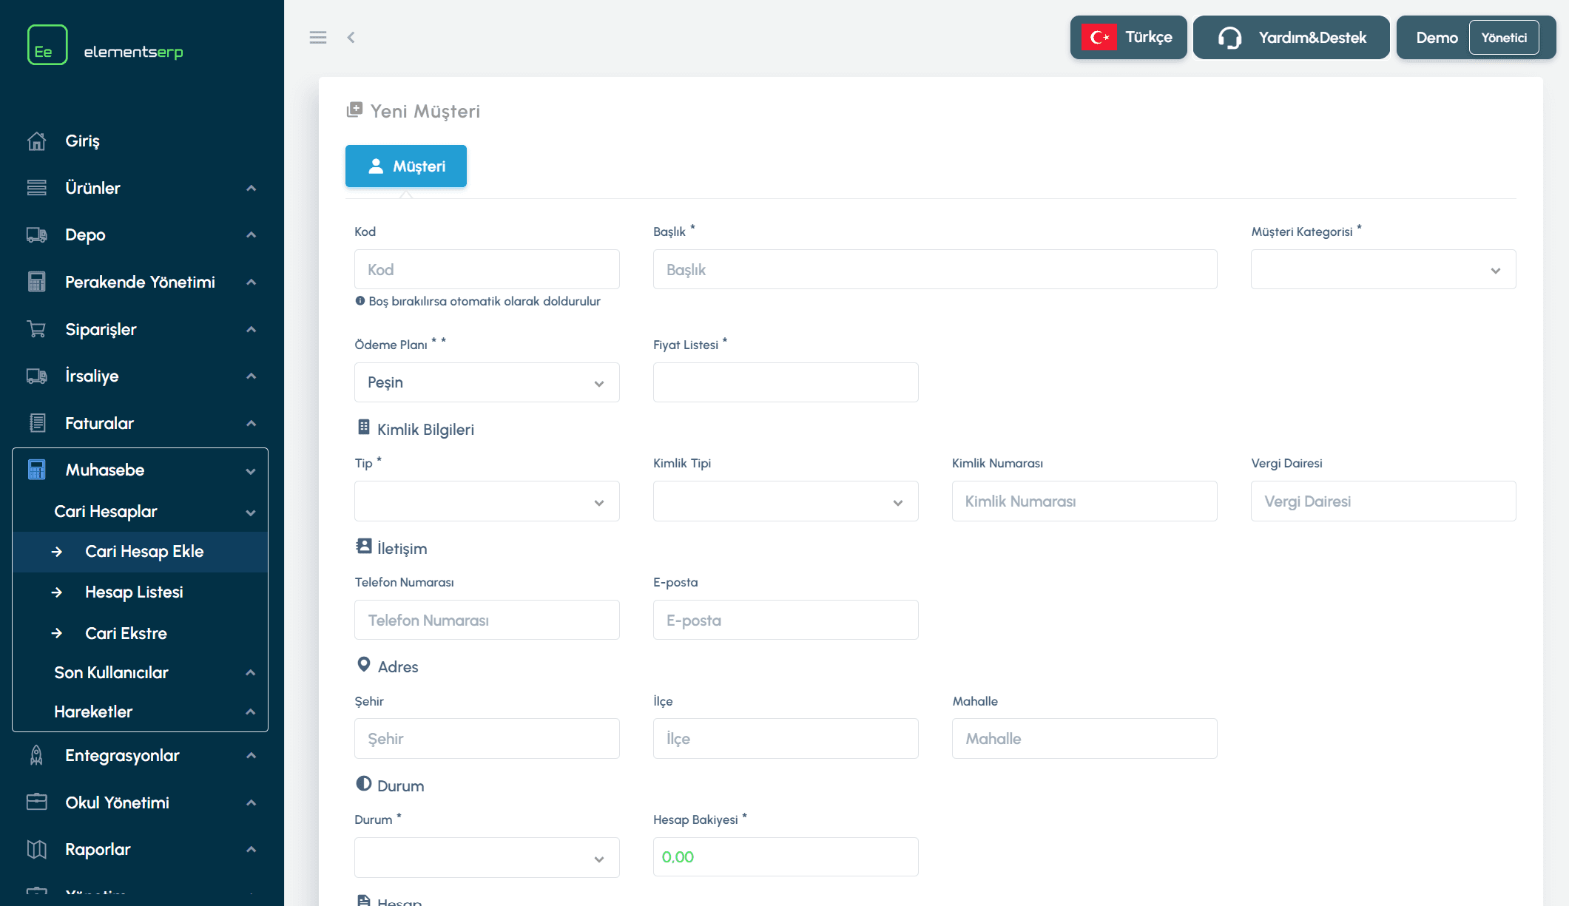The image size is (1569, 906).
Task: Click the Başlık input field
Action: (x=934, y=270)
